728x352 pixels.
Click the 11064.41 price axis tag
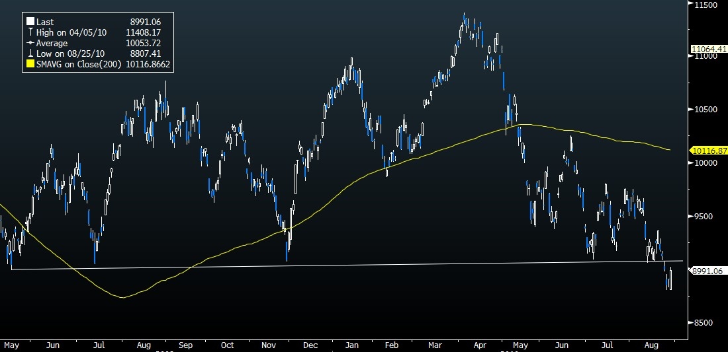(x=707, y=49)
